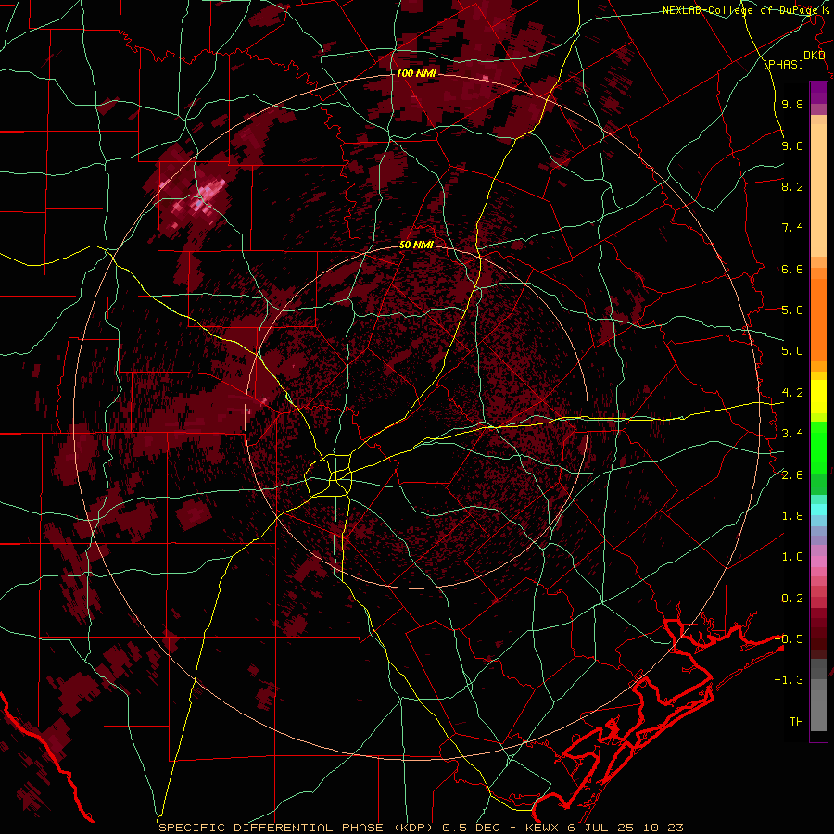This screenshot has height=834, width=834.
Task: Click the 8.2 scale value
Action: 792,186
